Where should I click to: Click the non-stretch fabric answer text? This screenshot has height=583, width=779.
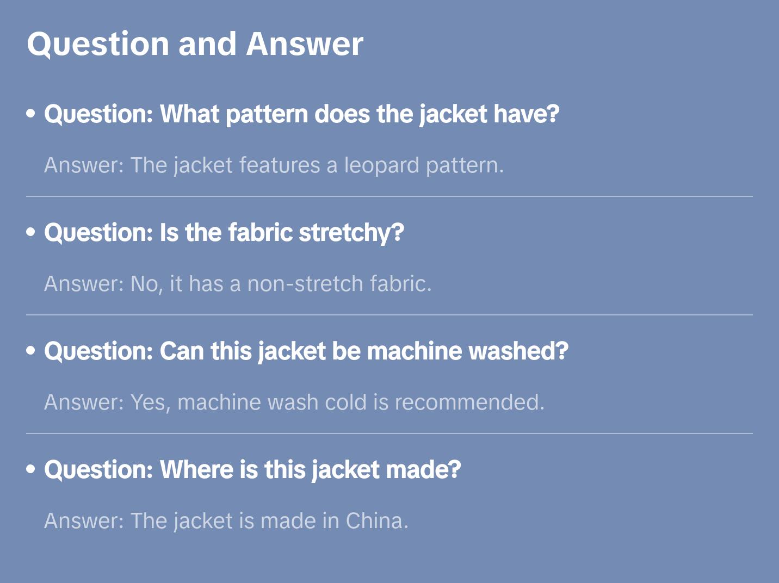[238, 284]
